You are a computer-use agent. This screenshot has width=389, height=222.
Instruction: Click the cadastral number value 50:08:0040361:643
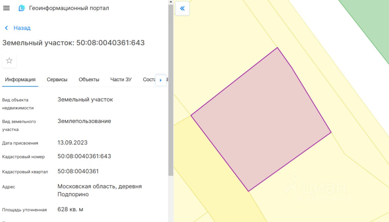click(84, 156)
